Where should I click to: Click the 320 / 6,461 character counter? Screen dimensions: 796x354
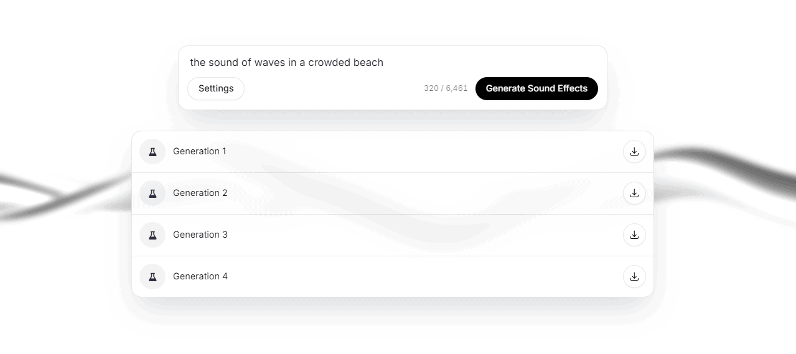[446, 88]
